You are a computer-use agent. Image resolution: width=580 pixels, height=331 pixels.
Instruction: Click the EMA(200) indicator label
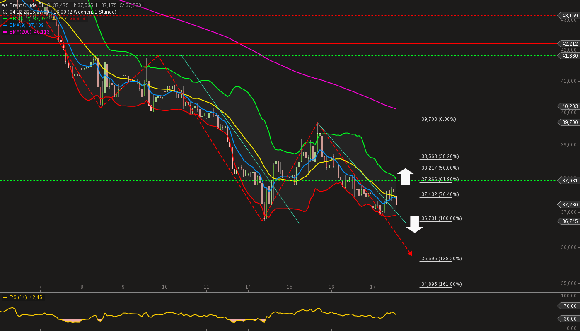click(20, 32)
